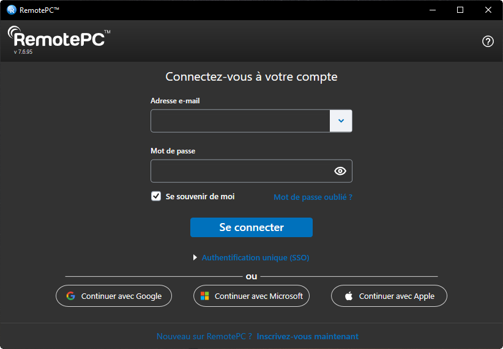Choose Continuer avec Microsoft
The image size is (503, 349).
point(251,296)
